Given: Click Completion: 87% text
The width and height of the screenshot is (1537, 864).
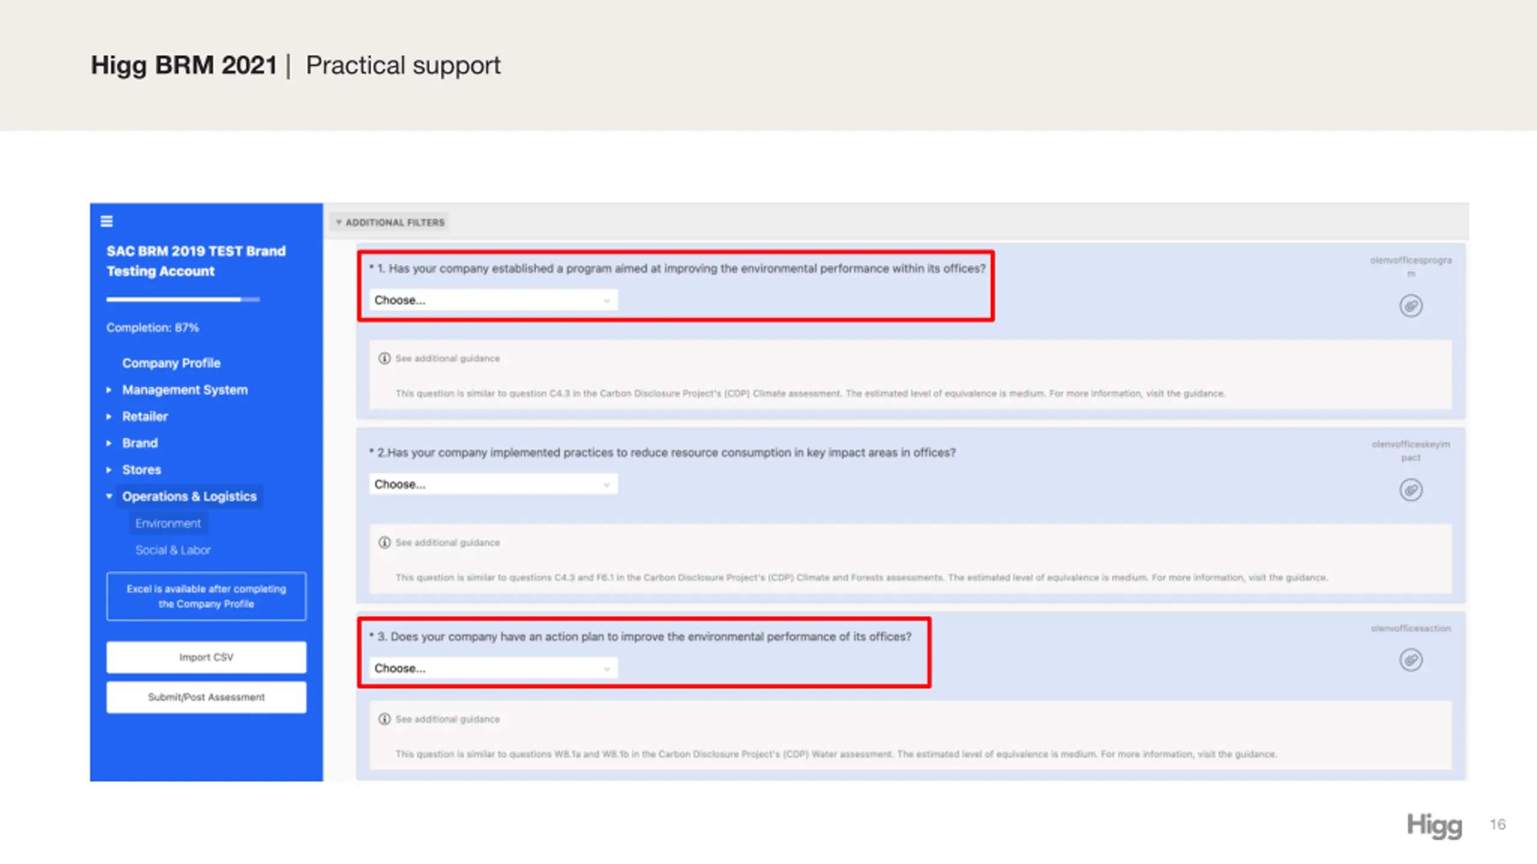Looking at the screenshot, I should (x=152, y=328).
